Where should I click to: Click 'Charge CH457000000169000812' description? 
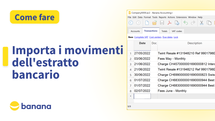point(186,64)
